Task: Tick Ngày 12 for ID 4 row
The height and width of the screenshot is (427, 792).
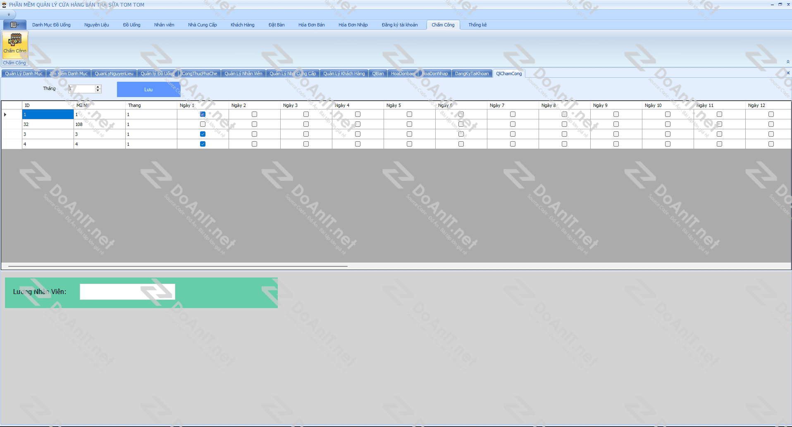Action: point(771,144)
